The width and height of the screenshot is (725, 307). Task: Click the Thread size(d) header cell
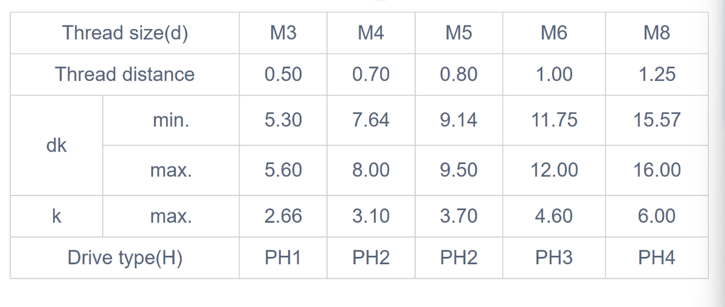pyautogui.click(x=124, y=33)
